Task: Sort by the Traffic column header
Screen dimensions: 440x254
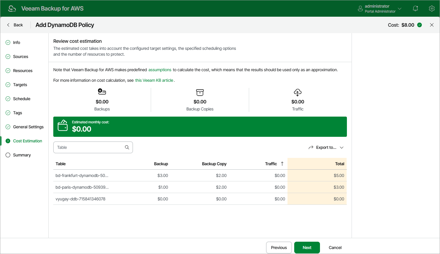Action: 271,164
